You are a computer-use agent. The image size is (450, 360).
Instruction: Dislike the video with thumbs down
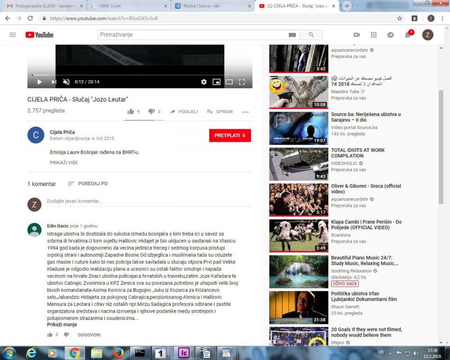click(x=151, y=112)
